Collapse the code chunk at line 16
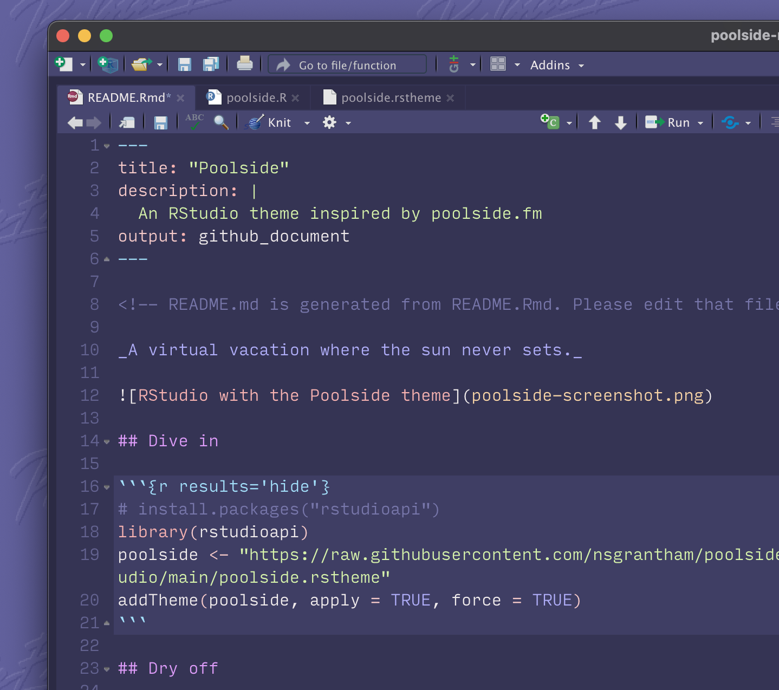Viewport: 779px width, 690px height. (x=107, y=487)
